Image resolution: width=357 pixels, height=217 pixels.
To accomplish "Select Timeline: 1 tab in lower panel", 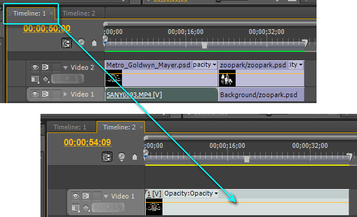I will click(70, 127).
